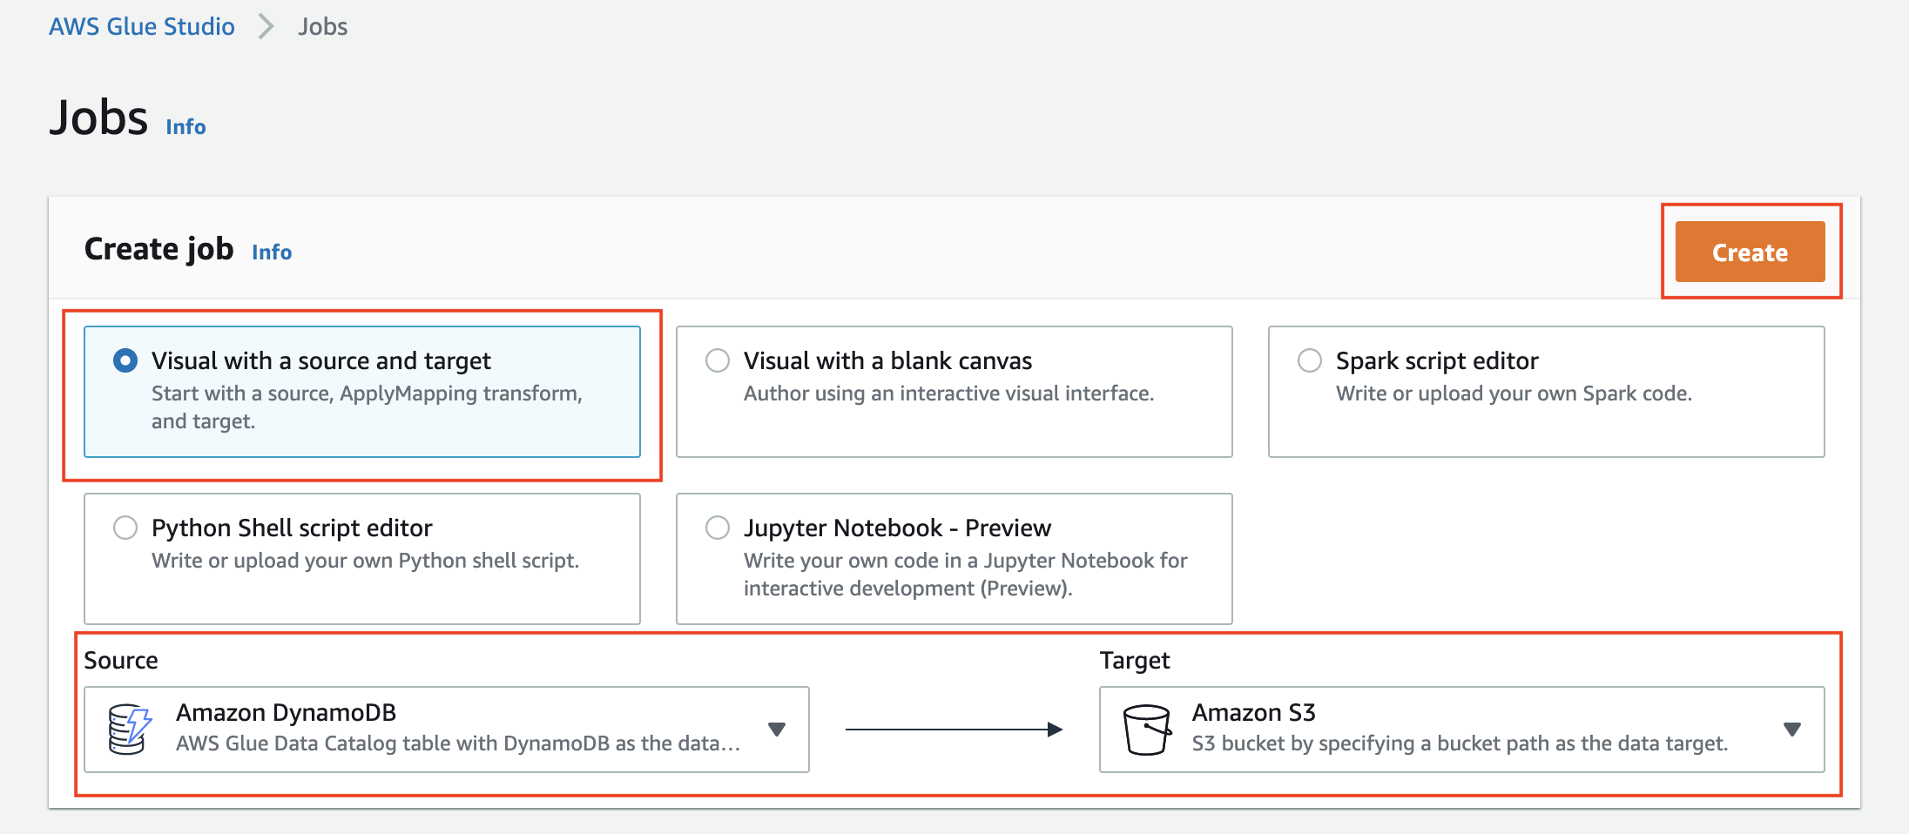Screen dimensions: 1909x834
Task: Click the AWS Glue Studio breadcrumb link
Action: click(x=141, y=26)
